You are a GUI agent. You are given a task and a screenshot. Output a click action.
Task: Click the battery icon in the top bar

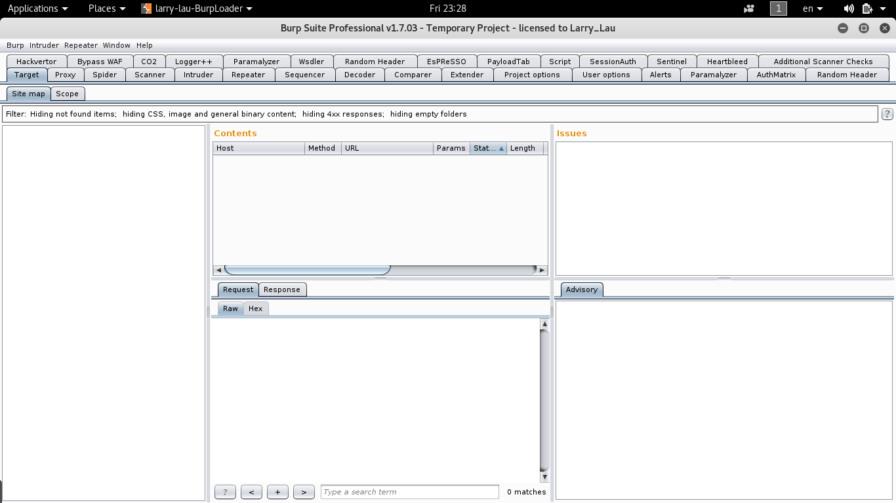[x=867, y=9]
